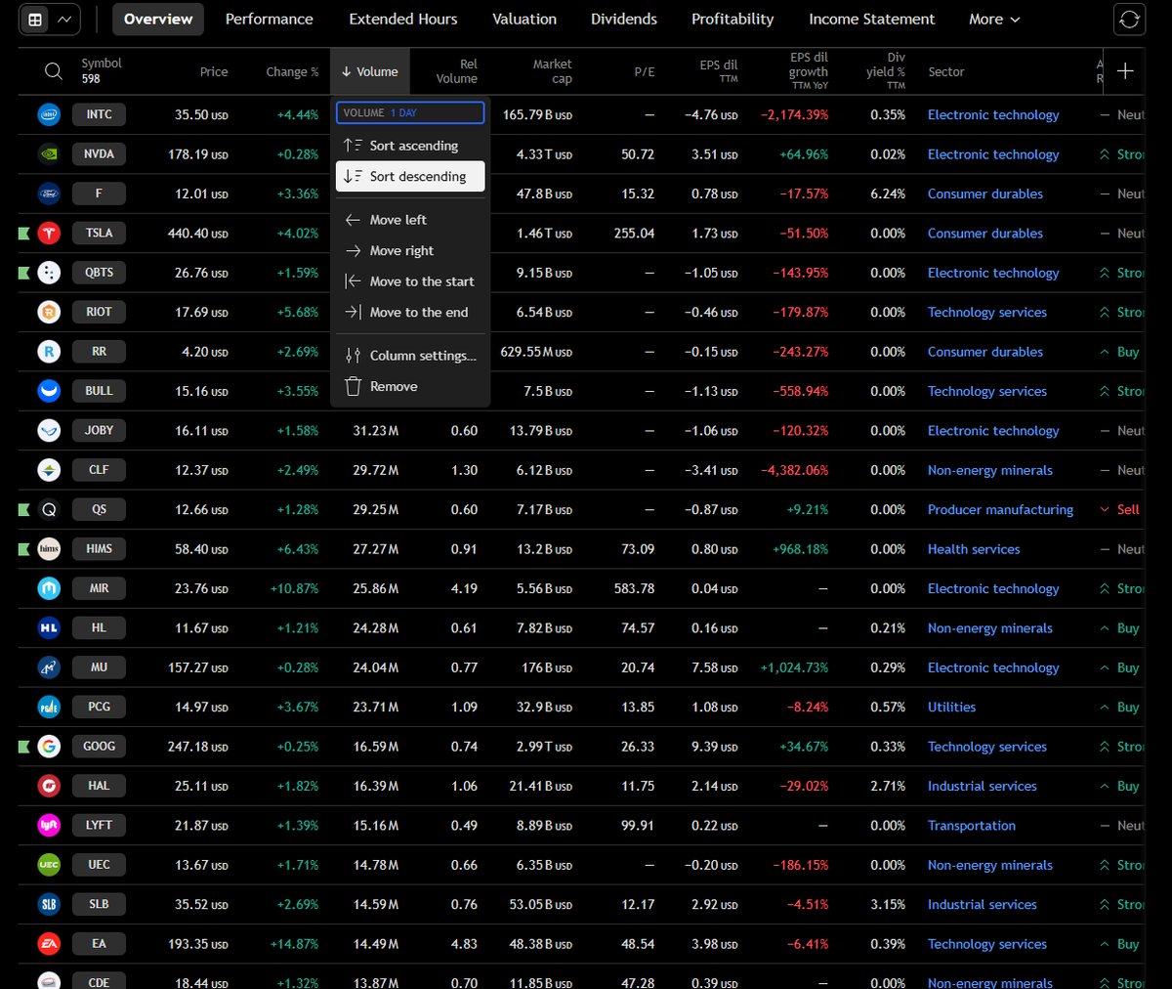Image resolution: width=1172 pixels, height=989 pixels.
Task: Open the screener table layout selector
Action: (x=49, y=20)
